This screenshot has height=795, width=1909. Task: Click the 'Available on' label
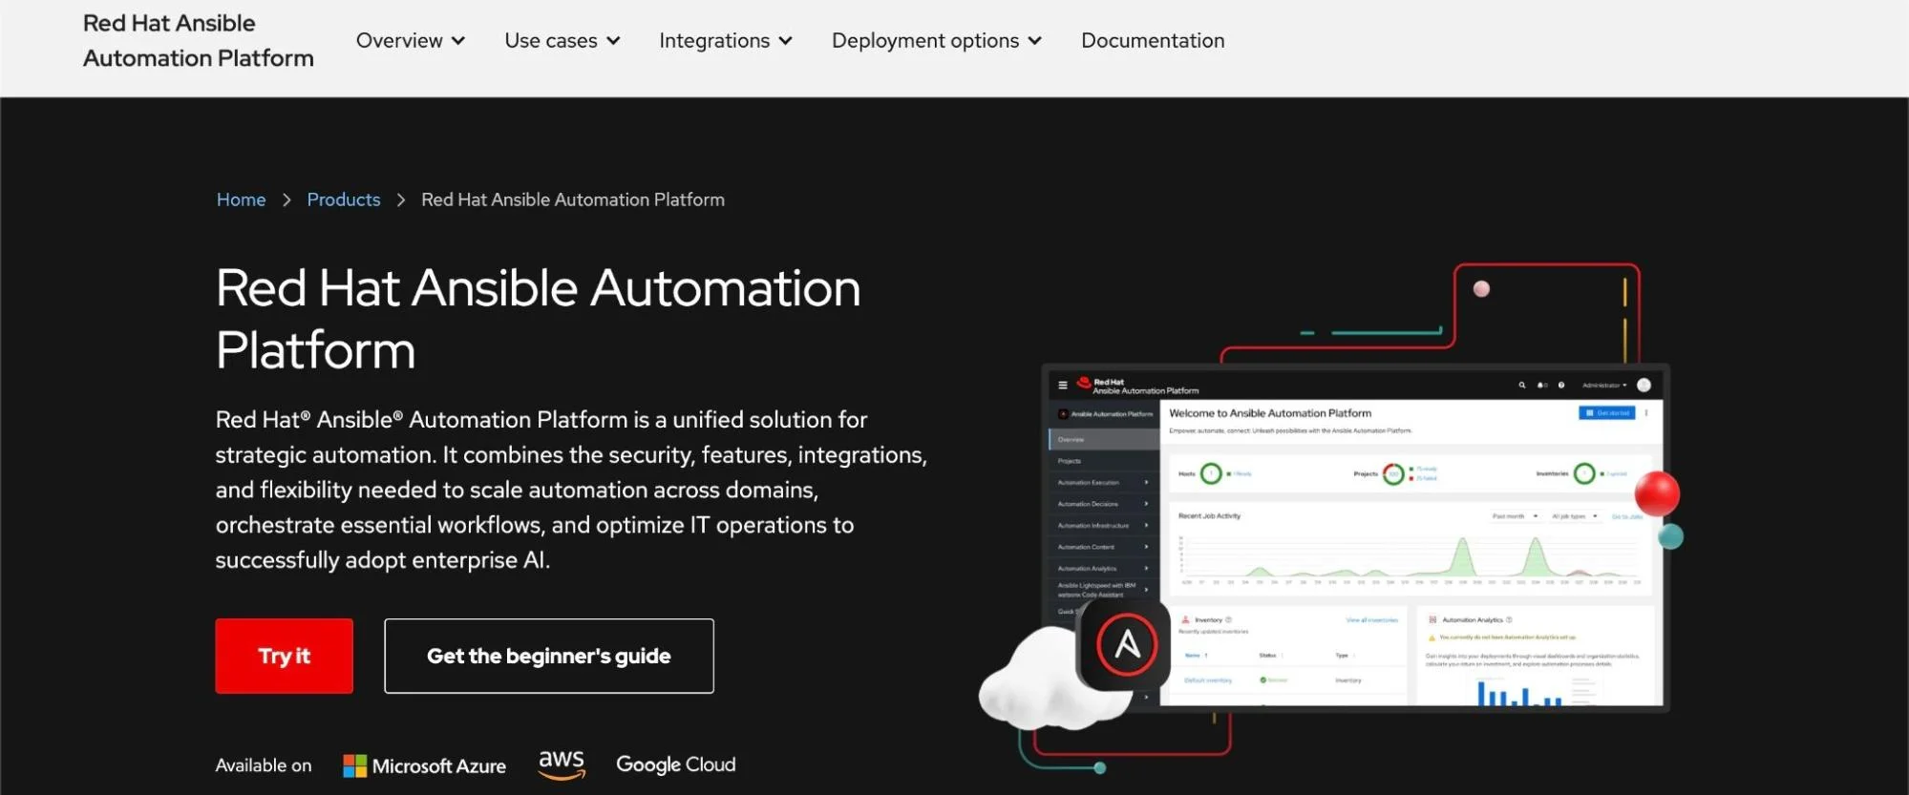[x=264, y=765]
